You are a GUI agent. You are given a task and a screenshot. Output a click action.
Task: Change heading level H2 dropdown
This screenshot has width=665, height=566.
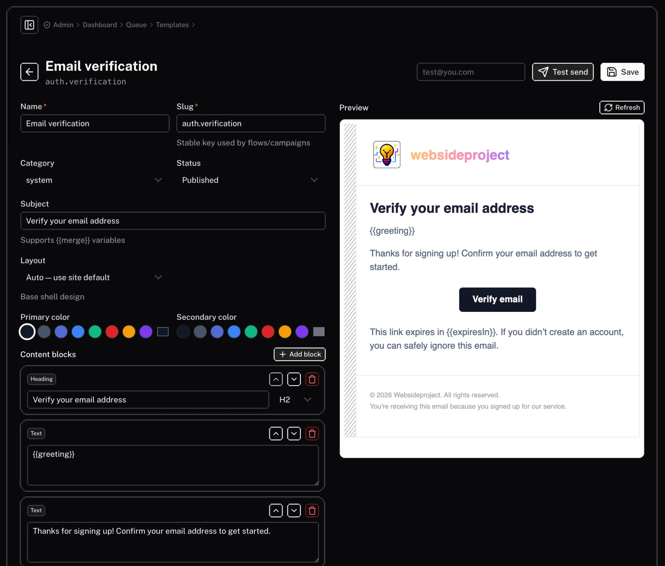click(296, 400)
